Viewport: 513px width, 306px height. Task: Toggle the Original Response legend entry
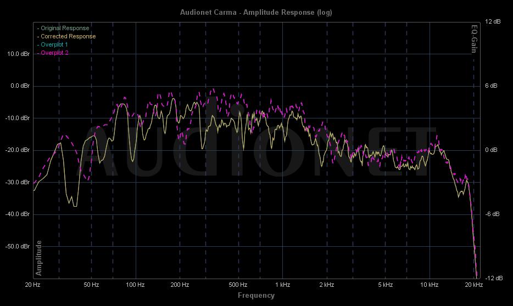(x=64, y=28)
